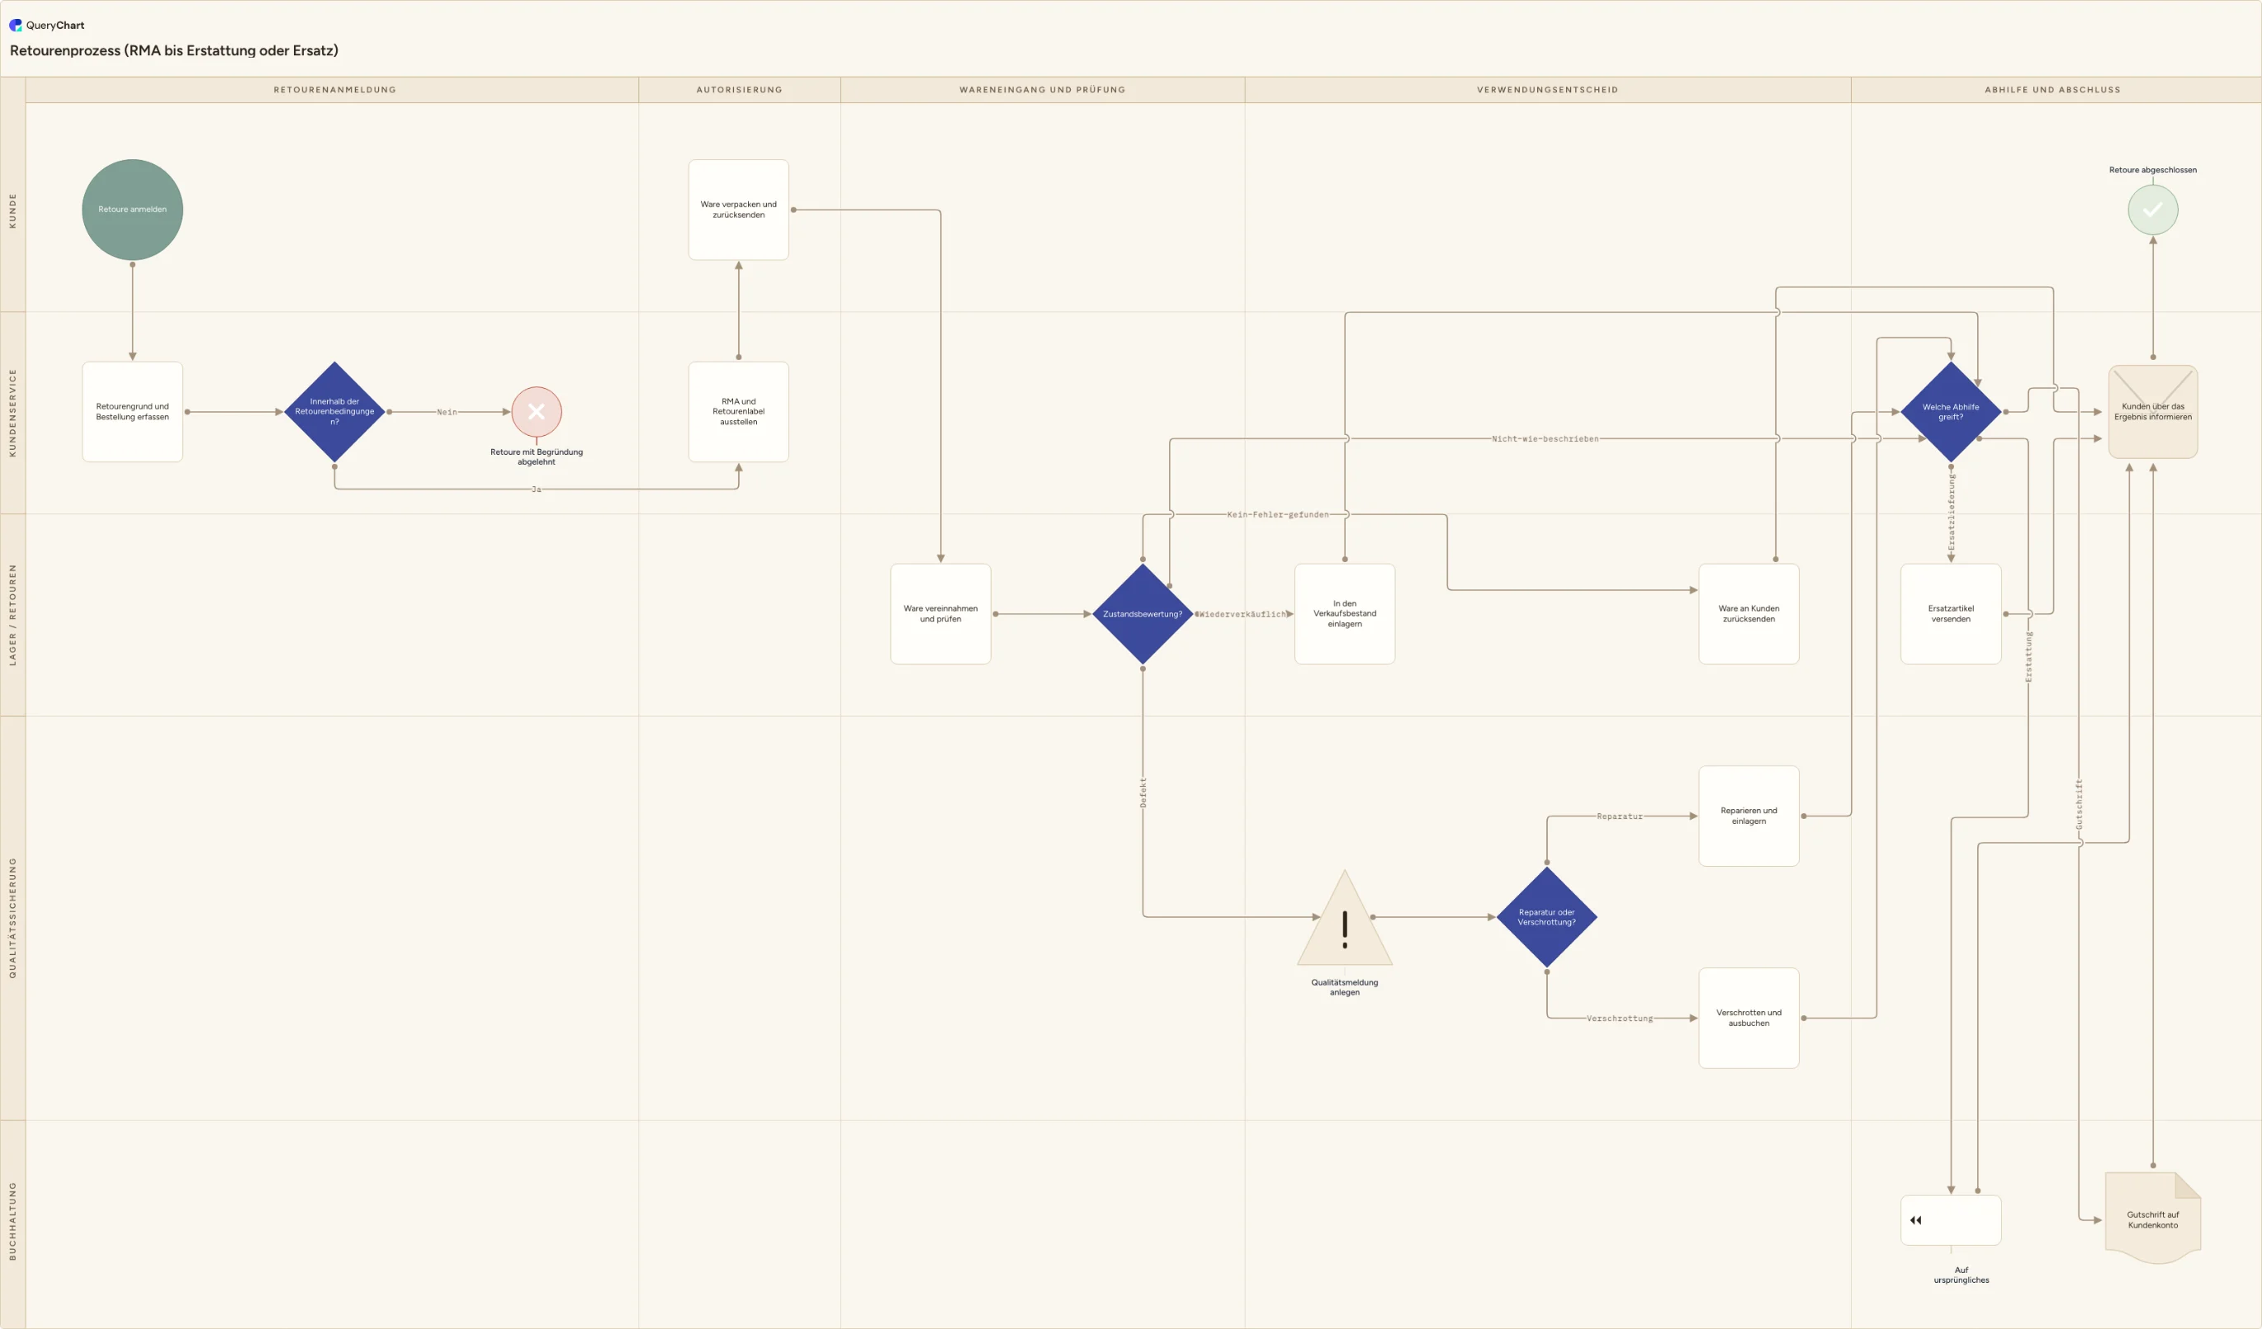
Task: Select the green checkmark 'Retoure abgeschlossen' end icon
Action: (2152, 210)
